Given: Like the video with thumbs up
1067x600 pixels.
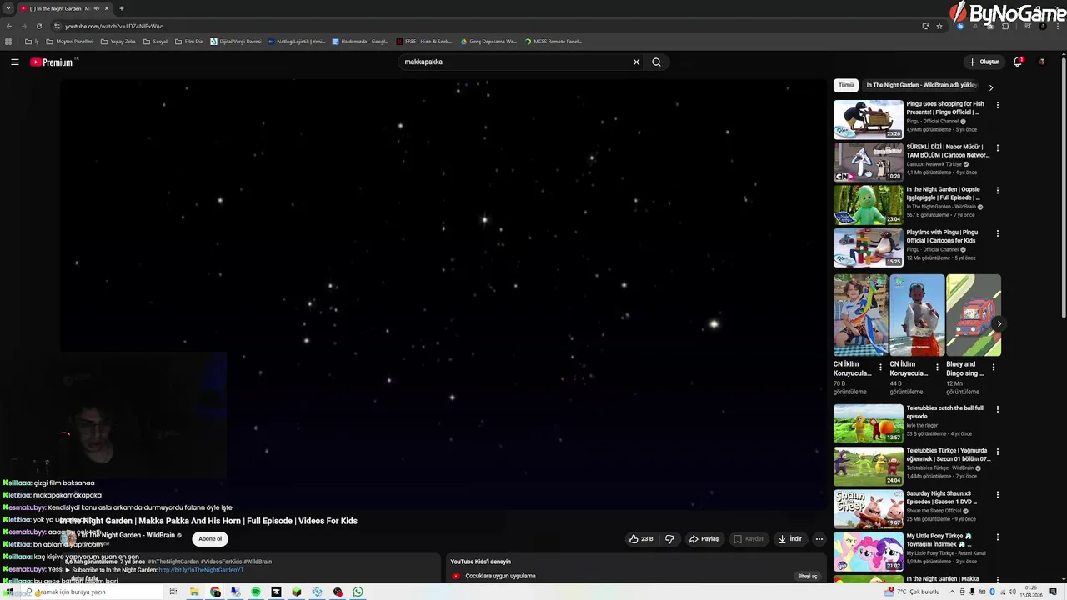Looking at the screenshot, I should point(641,539).
